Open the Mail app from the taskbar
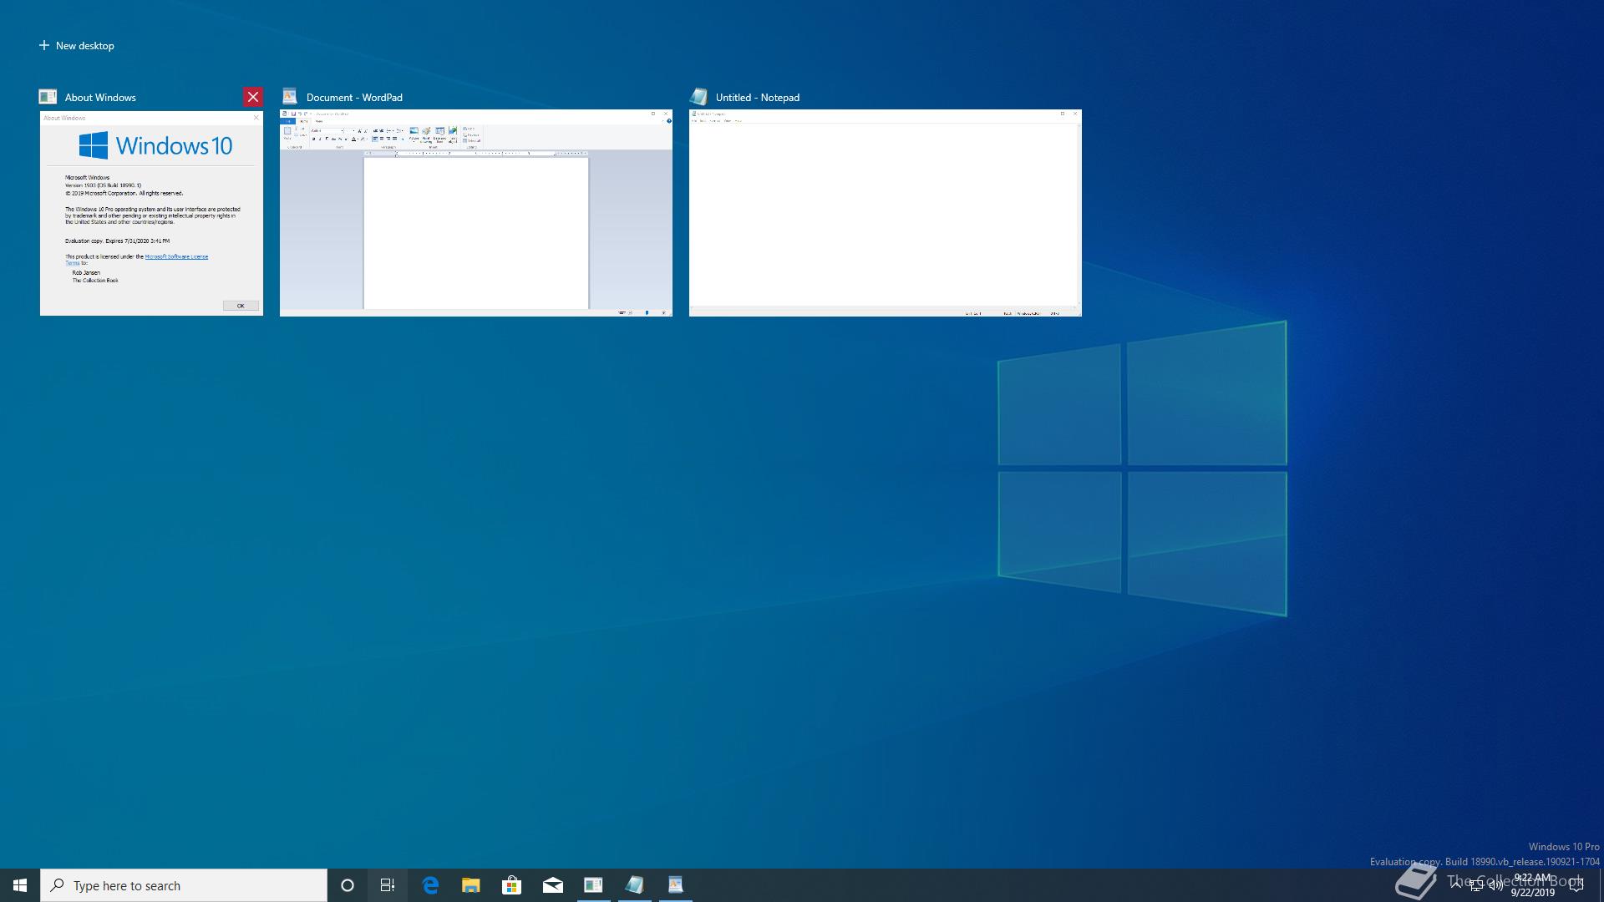The image size is (1604, 902). [x=552, y=885]
